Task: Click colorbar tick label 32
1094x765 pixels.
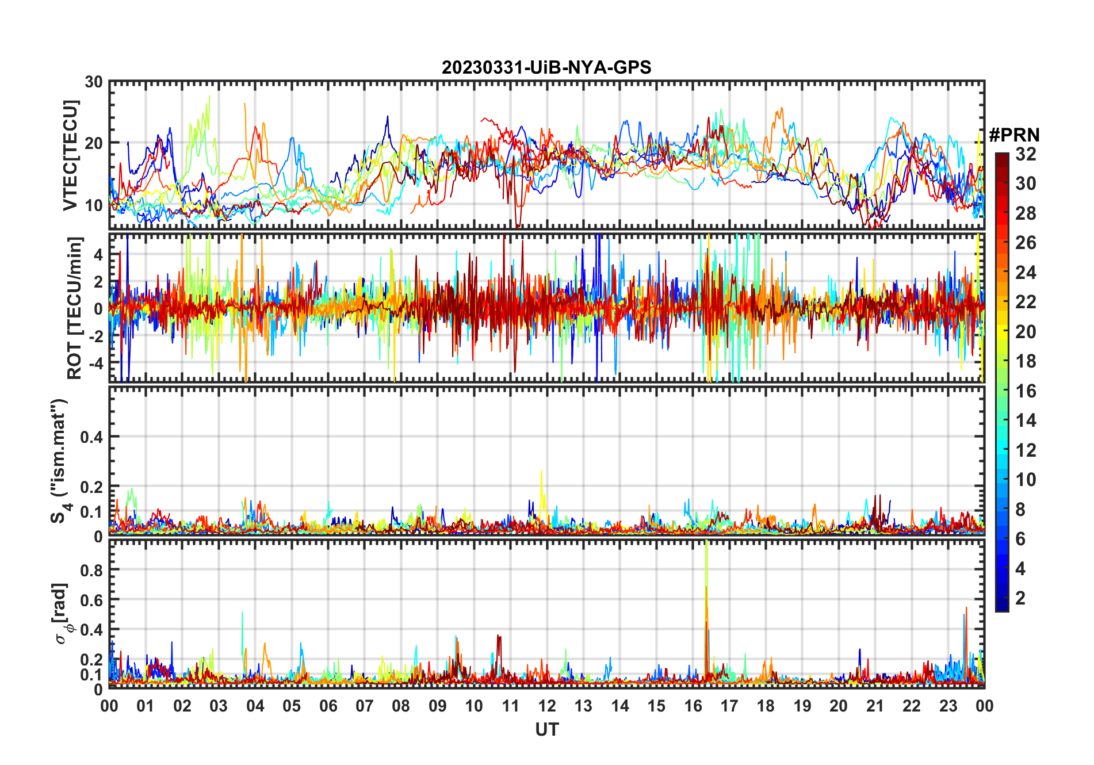Action: [1026, 154]
